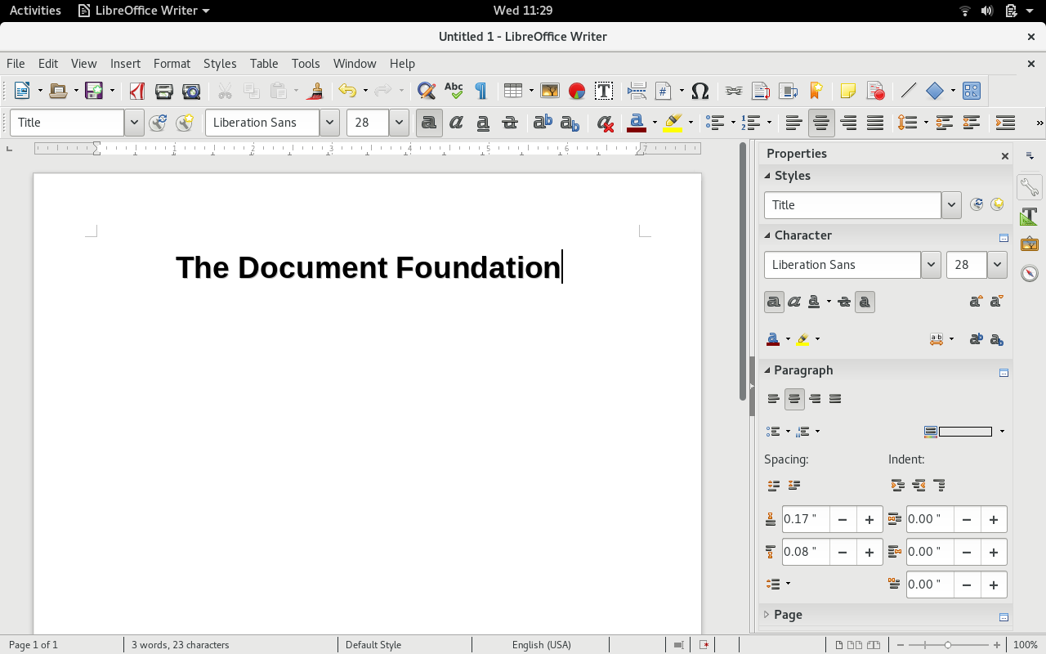Insert a special character

[700, 91]
